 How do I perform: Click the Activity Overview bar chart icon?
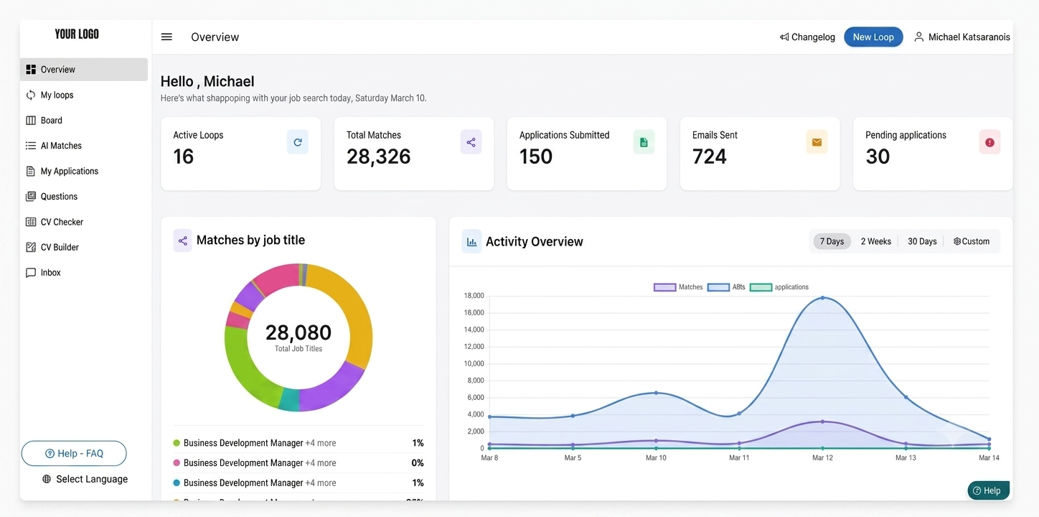pyautogui.click(x=471, y=242)
